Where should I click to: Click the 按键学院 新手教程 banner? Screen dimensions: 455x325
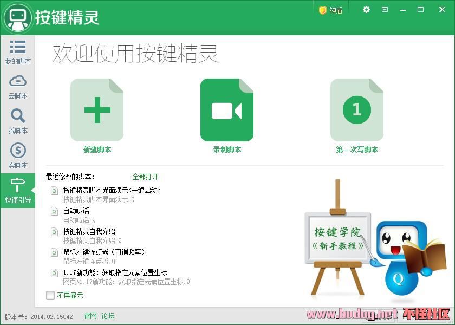tap(339, 238)
